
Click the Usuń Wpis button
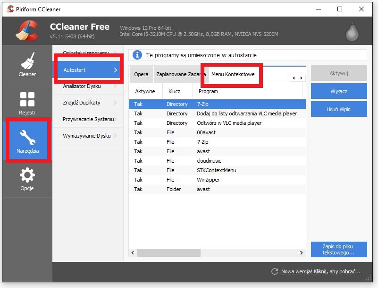pyautogui.click(x=339, y=109)
